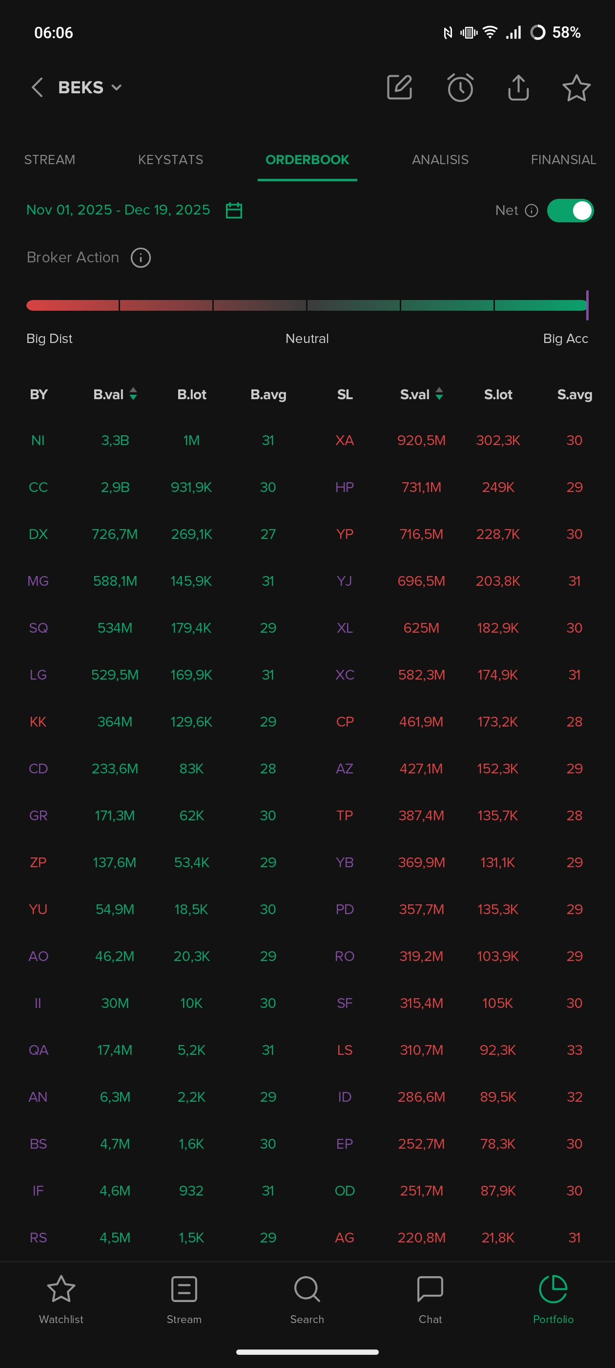
Task: Sort by S.val column arrows
Action: tap(439, 394)
